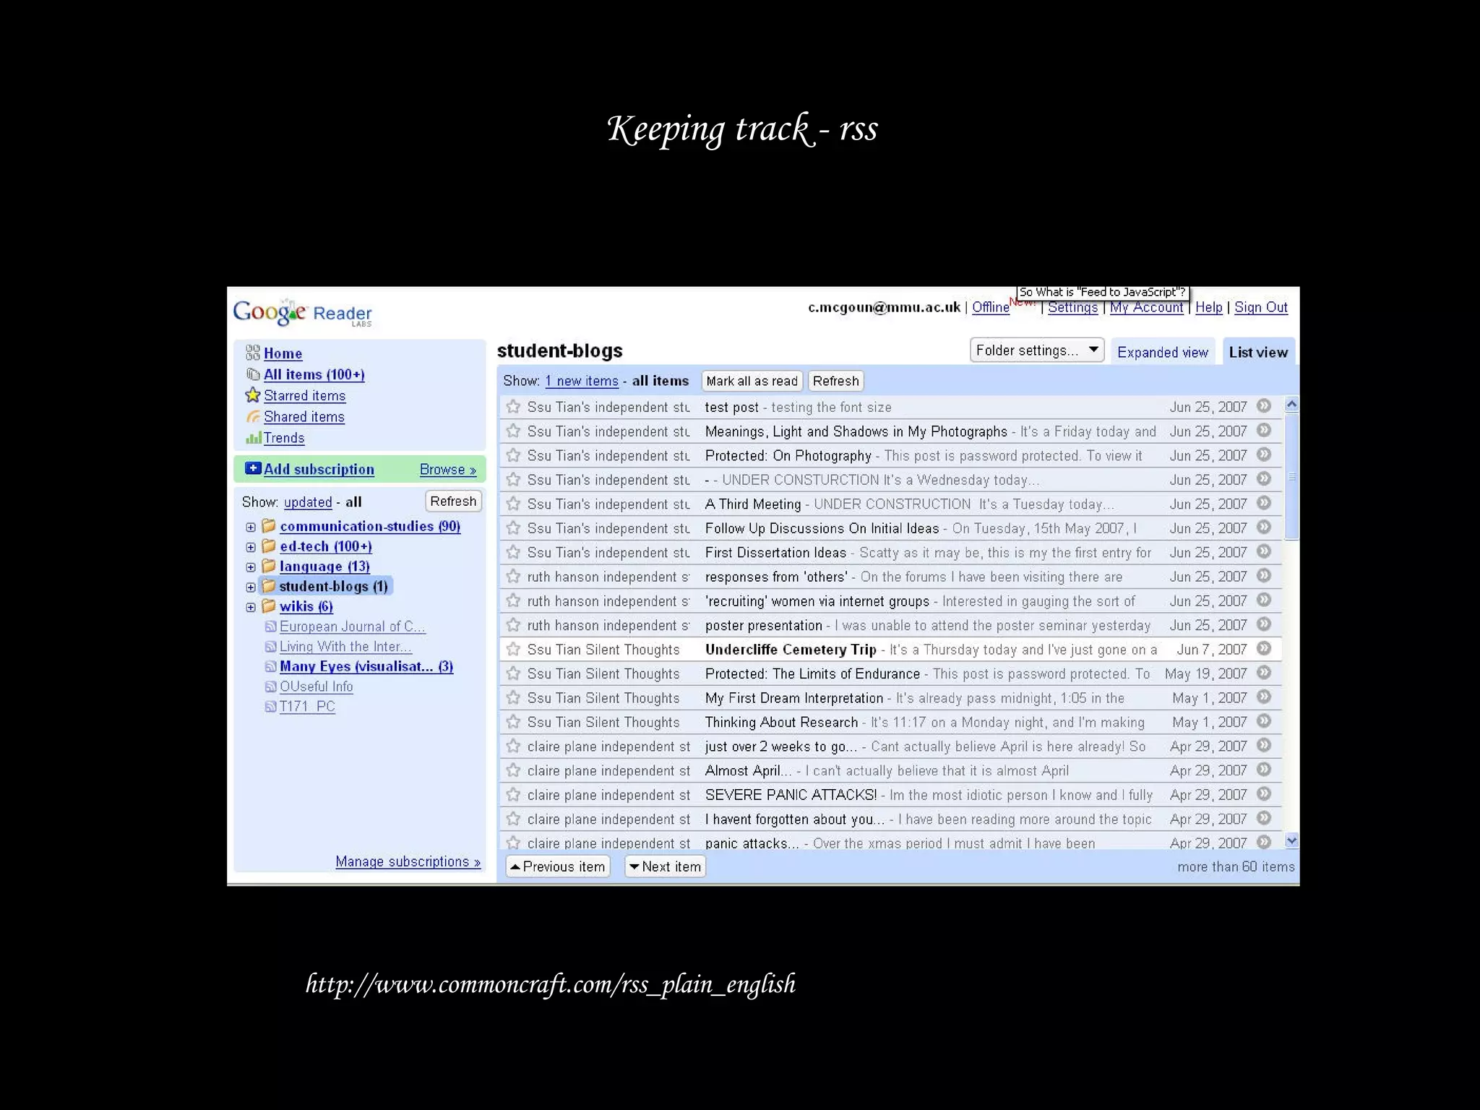Click the feed icon beside OUseful Info
Viewport: 1480px width, 1110px height.
click(270, 687)
